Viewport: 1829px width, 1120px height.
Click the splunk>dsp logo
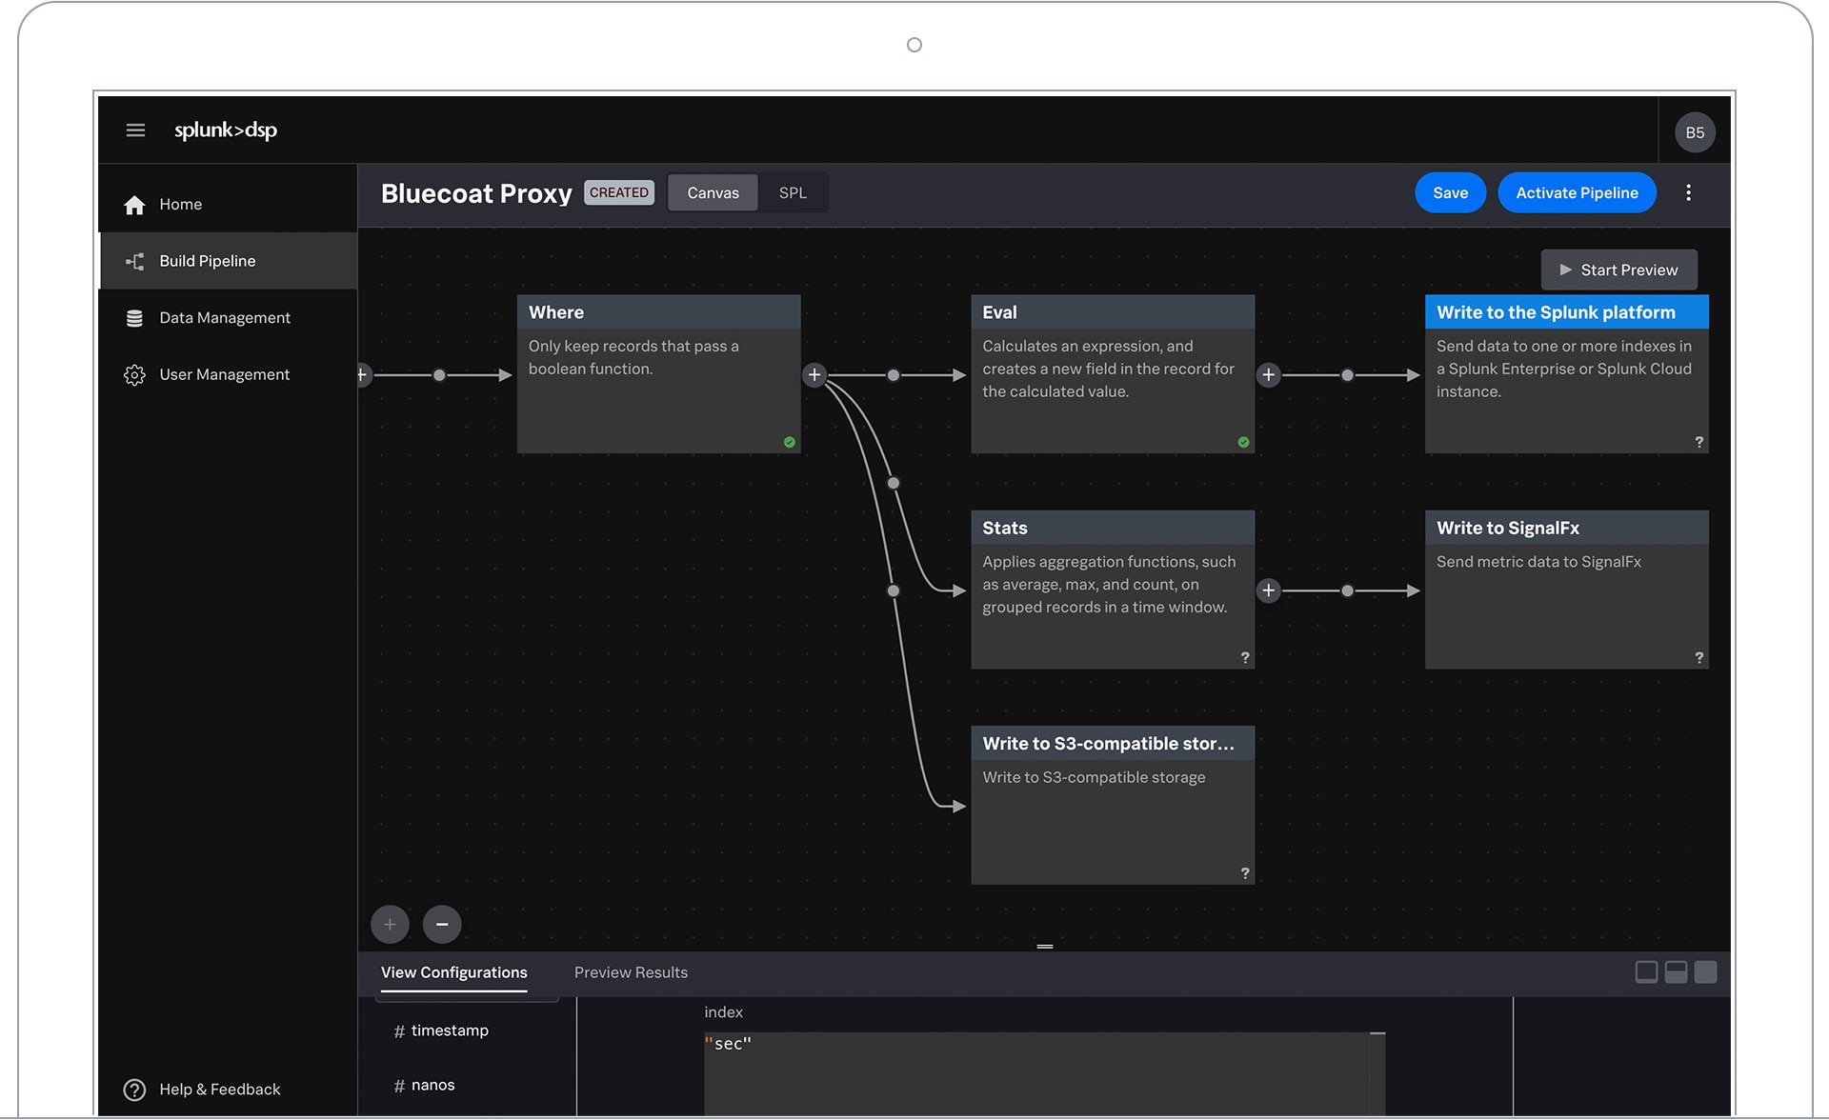[226, 130]
